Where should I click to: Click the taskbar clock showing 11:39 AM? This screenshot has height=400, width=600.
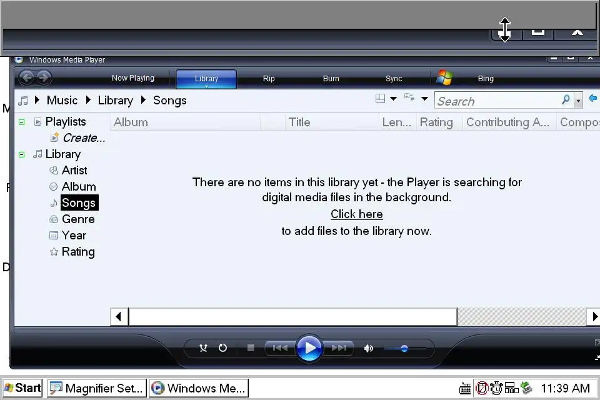pyautogui.click(x=565, y=388)
